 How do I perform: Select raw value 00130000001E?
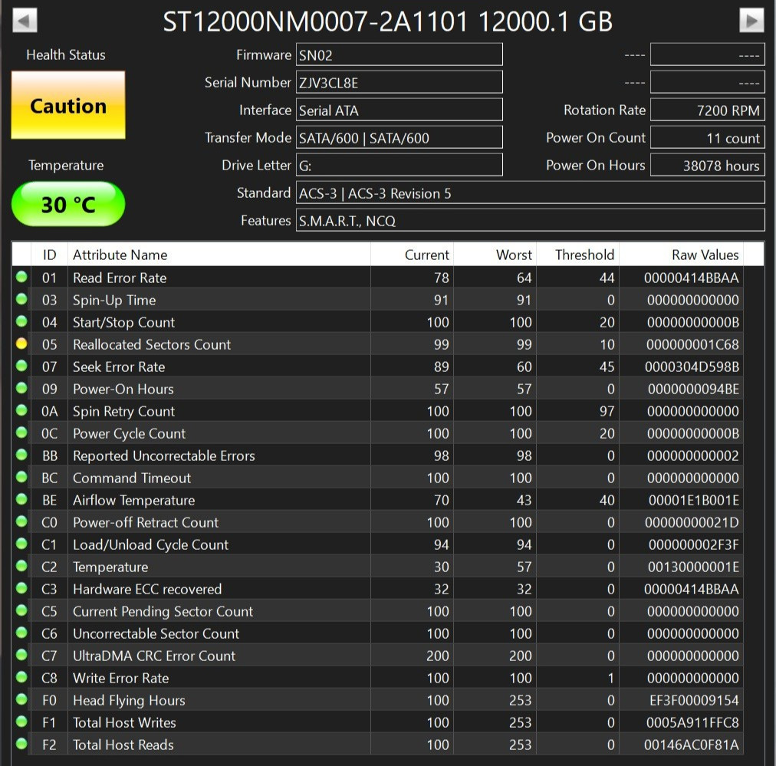tap(693, 567)
